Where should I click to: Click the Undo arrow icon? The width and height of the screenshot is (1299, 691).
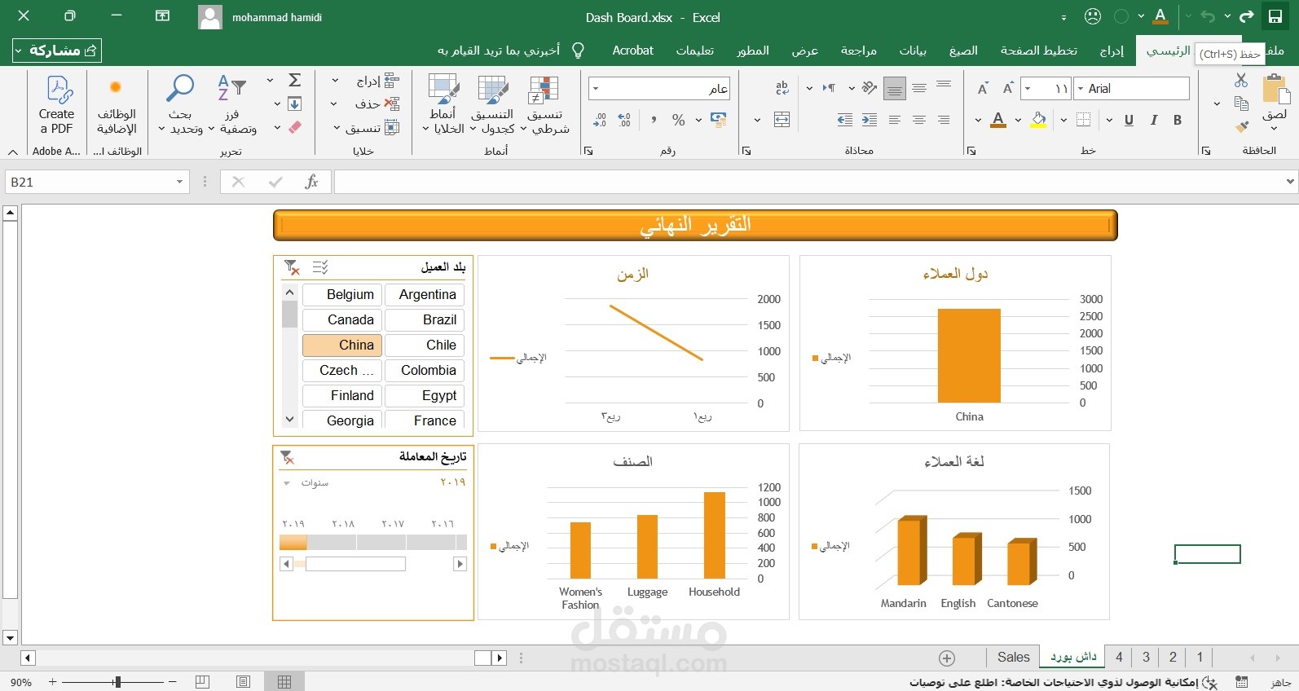tap(1208, 17)
